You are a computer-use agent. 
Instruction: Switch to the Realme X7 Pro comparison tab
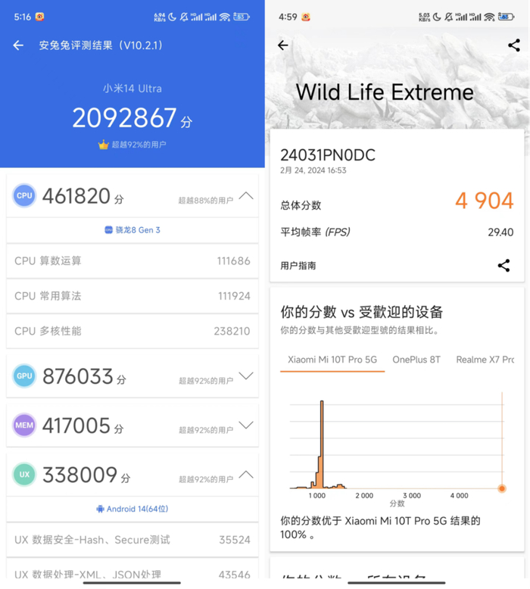coord(485,360)
